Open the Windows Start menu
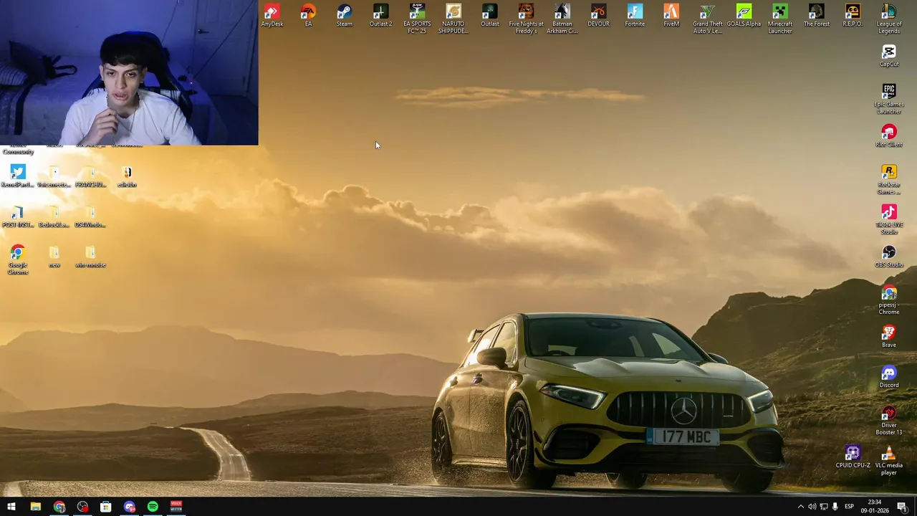The height and width of the screenshot is (516, 917). pos(11,507)
